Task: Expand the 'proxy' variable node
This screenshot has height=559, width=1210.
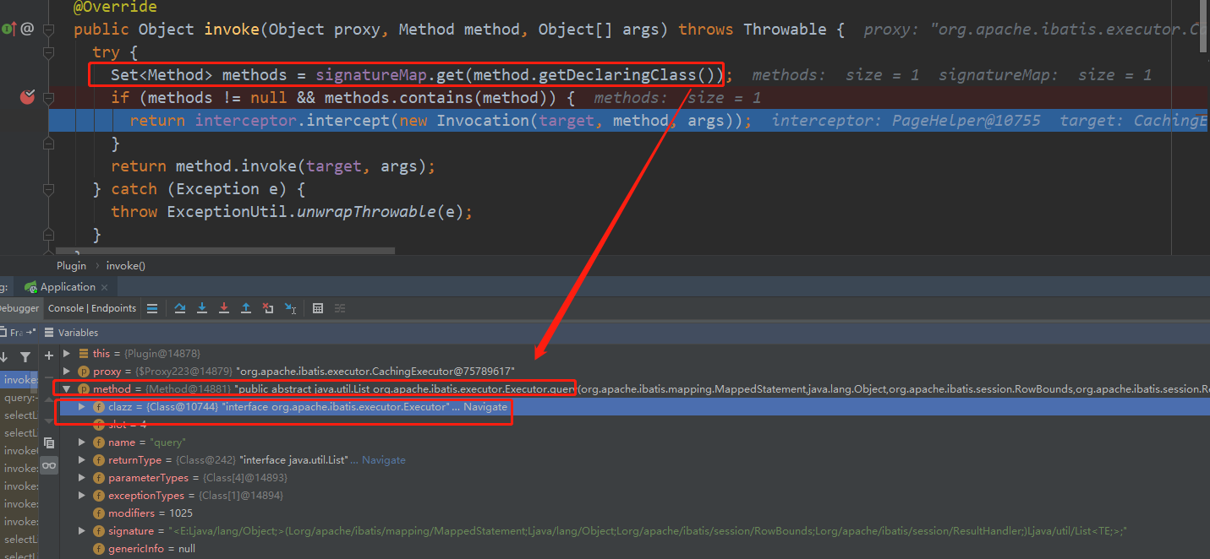Action: pos(68,371)
